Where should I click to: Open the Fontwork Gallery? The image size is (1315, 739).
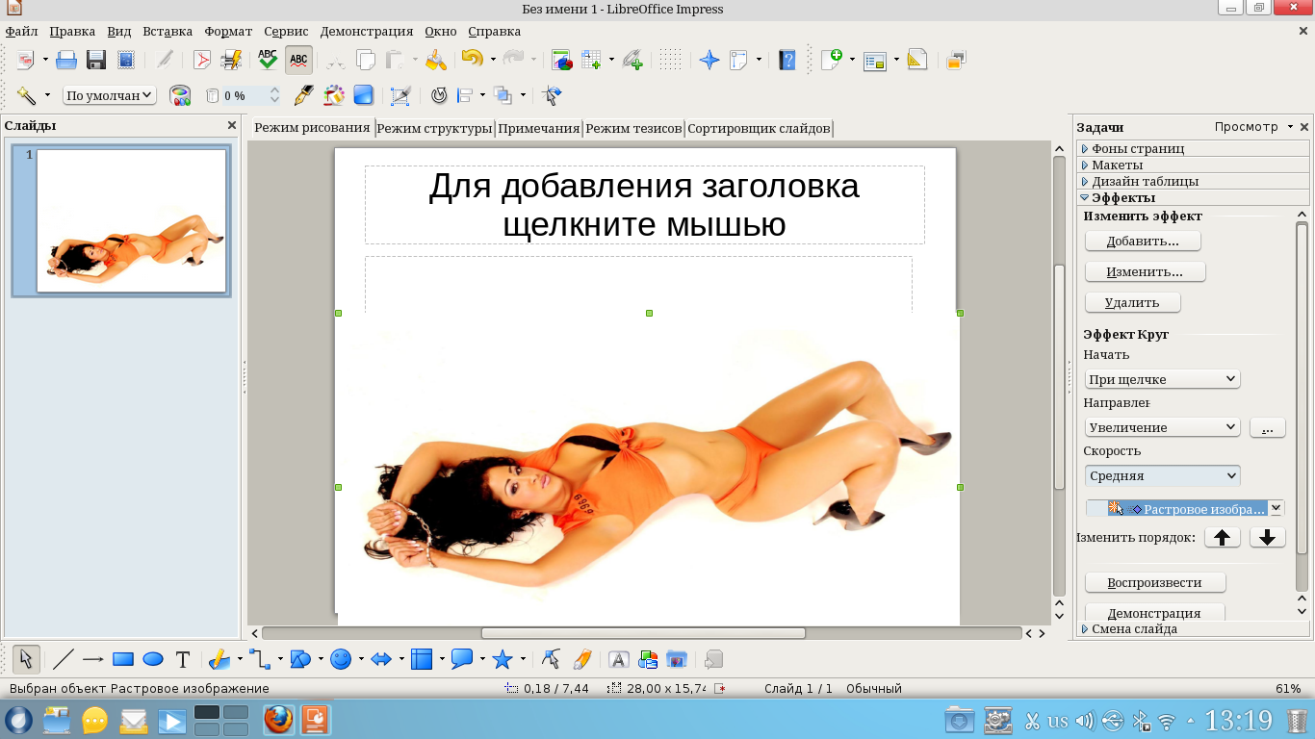pyautogui.click(x=619, y=659)
